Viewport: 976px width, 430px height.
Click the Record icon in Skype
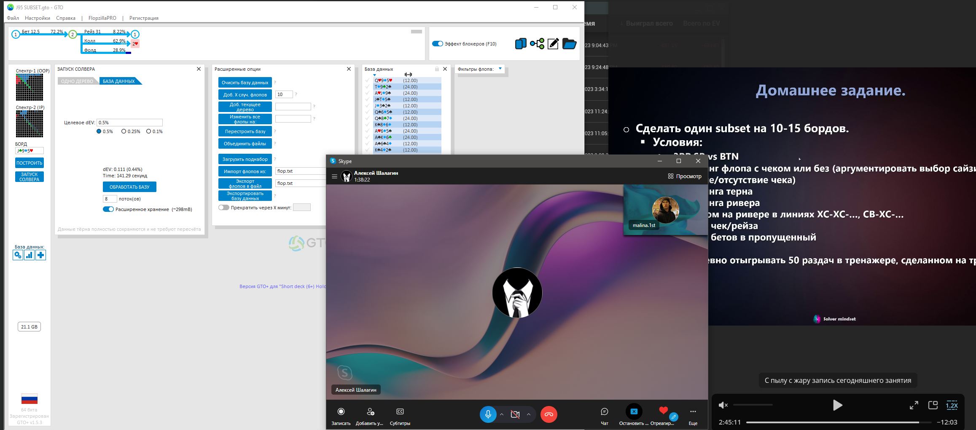341,411
